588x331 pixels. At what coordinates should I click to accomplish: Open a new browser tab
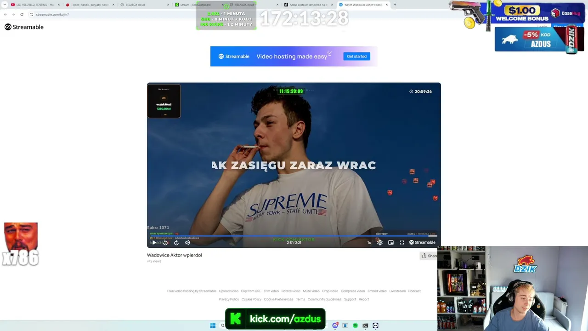395,5
